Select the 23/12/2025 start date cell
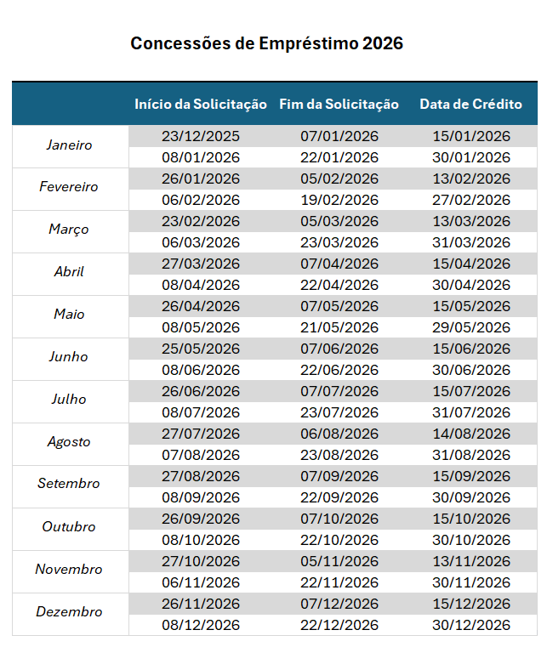The image size is (547, 647). click(x=201, y=136)
